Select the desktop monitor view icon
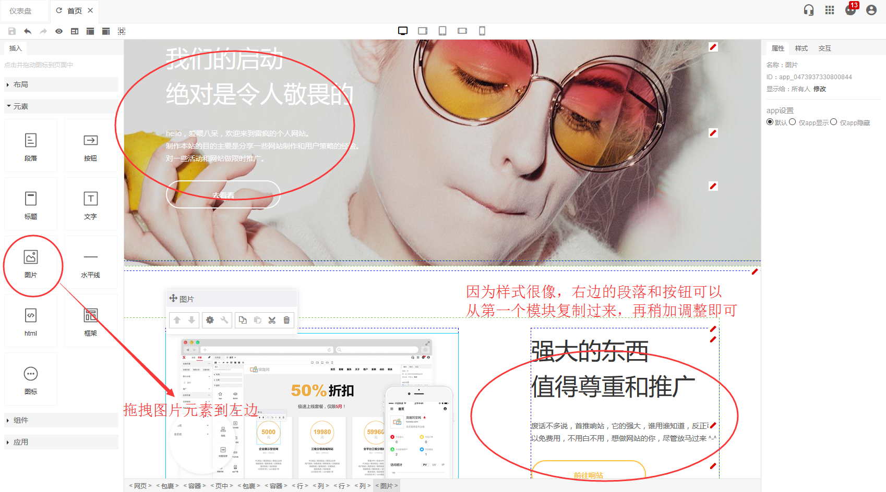The width and height of the screenshot is (886, 492). tap(403, 31)
